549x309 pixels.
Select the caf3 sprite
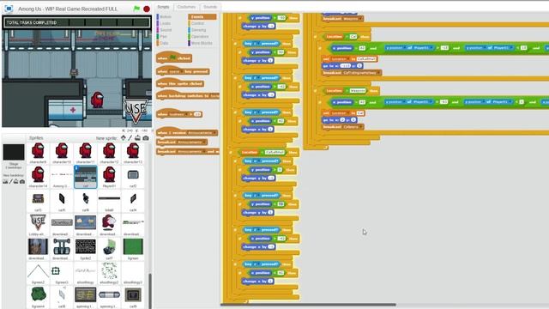point(38,201)
